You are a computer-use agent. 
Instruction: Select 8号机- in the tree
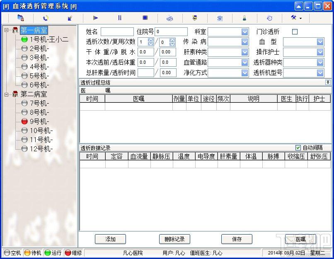pos(39,112)
